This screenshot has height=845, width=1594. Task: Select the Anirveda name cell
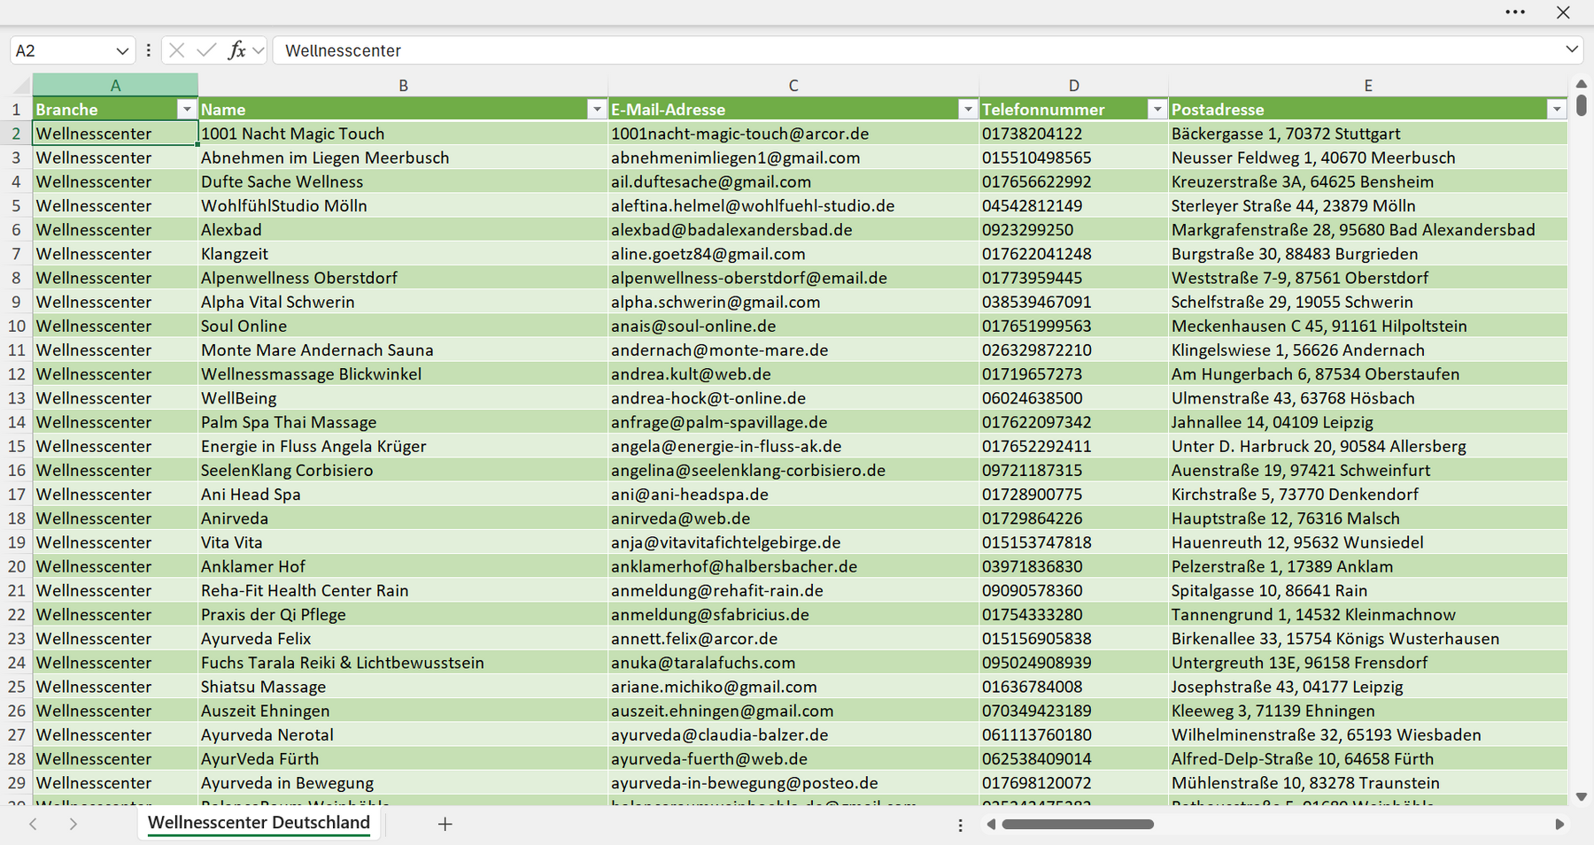403,518
